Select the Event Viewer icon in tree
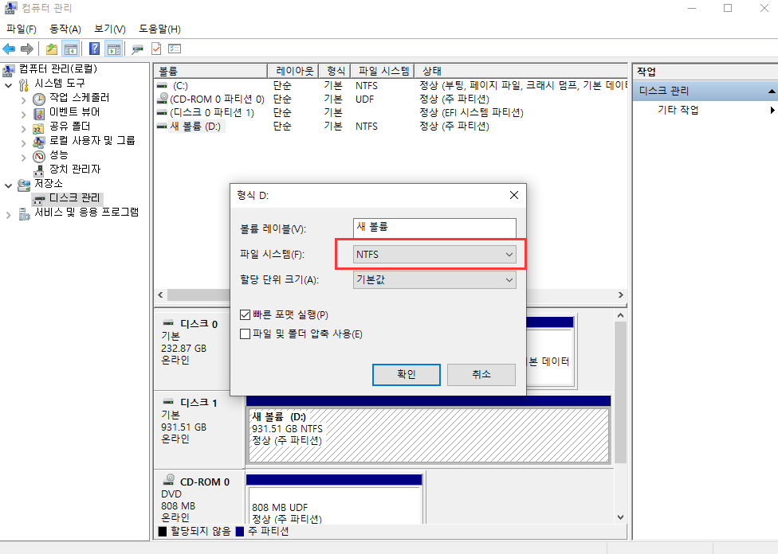Viewport: 778px width, 554px height. click(39, 113)
